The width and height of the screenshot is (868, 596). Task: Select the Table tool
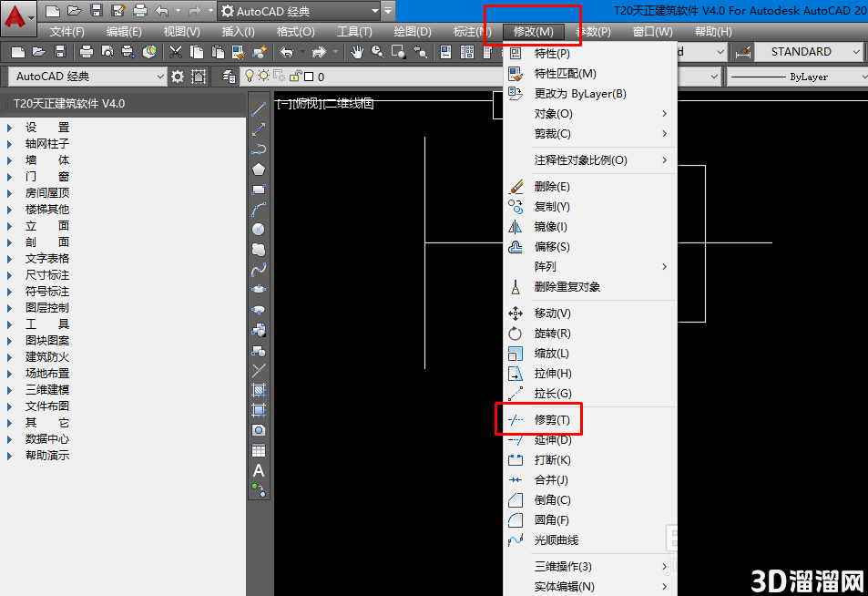click(x=259, y=450)
